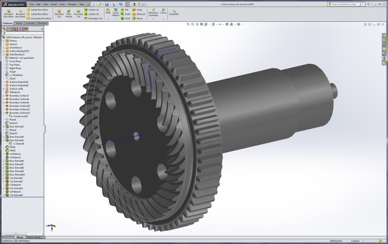The image size is (388, 244).
Task: Open the FeatureManager design tree tab
Action: [x=4, y=29]
